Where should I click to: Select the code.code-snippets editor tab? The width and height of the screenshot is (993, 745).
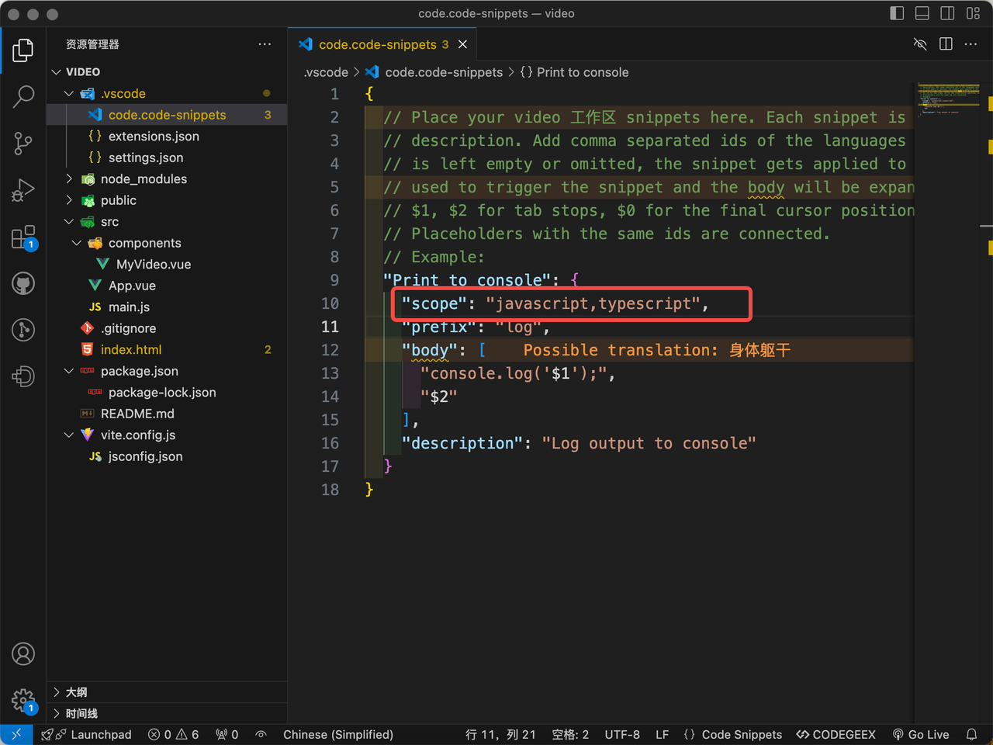382,44
